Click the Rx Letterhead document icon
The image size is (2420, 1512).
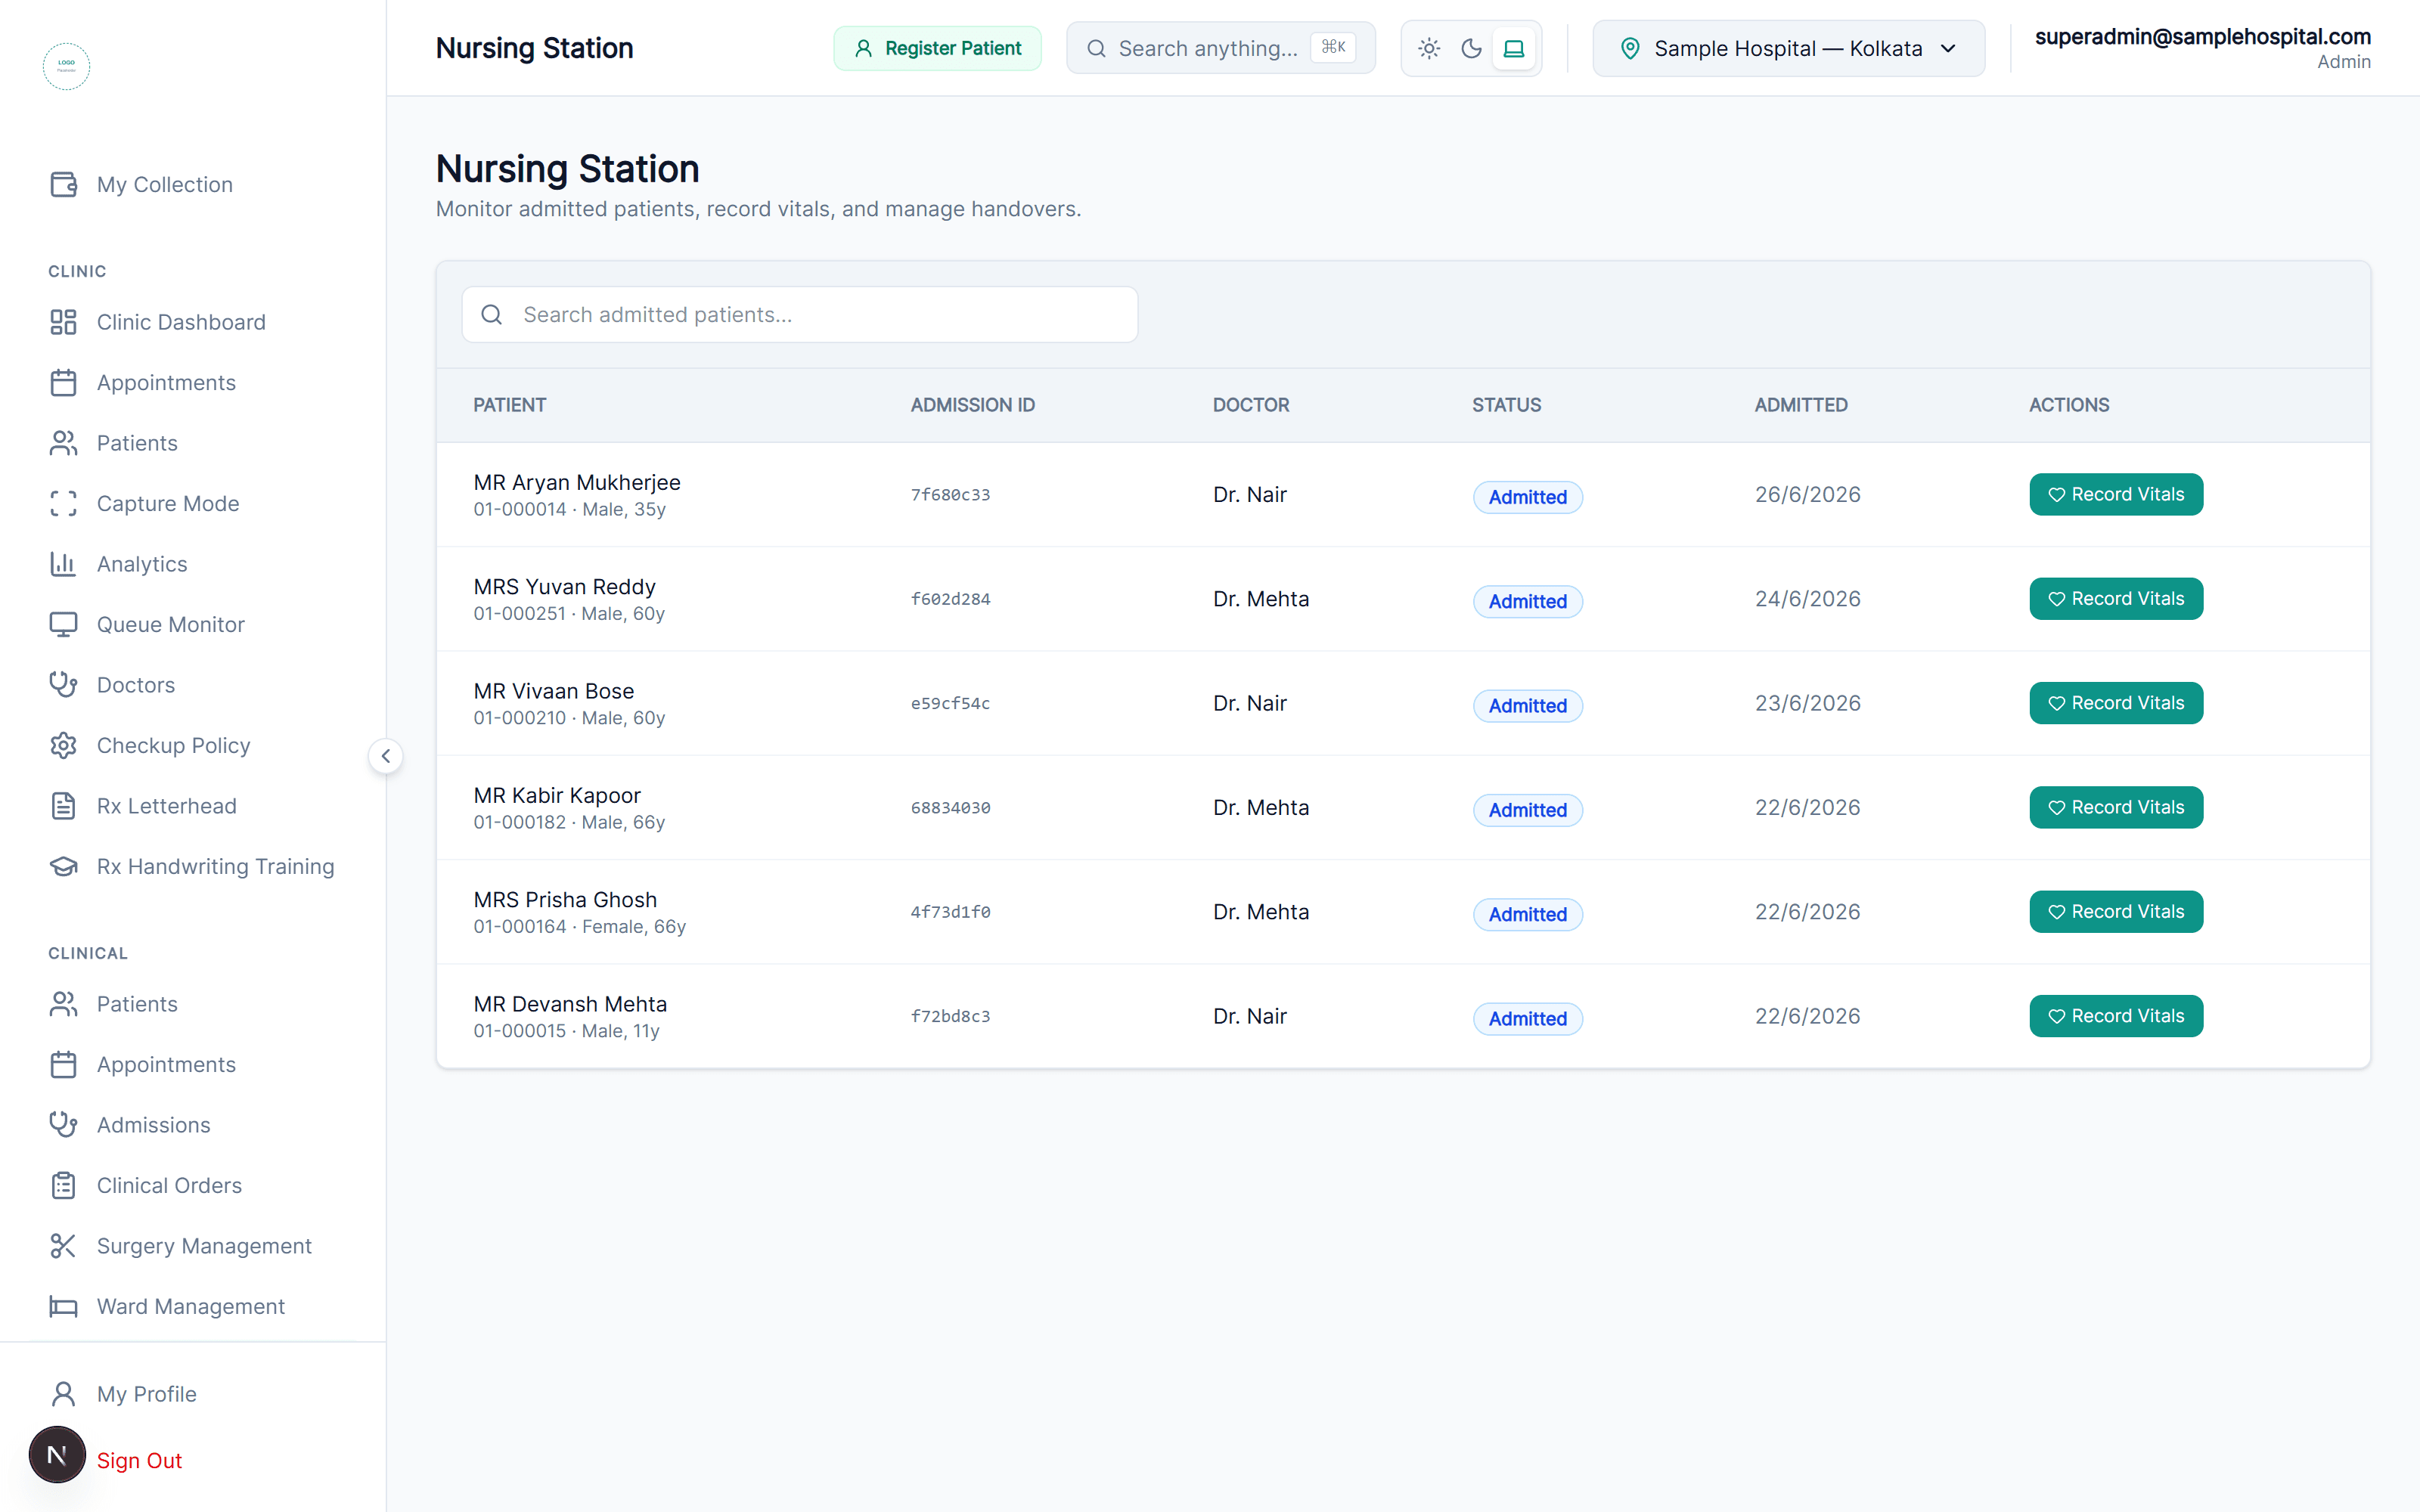click(63, 806)
